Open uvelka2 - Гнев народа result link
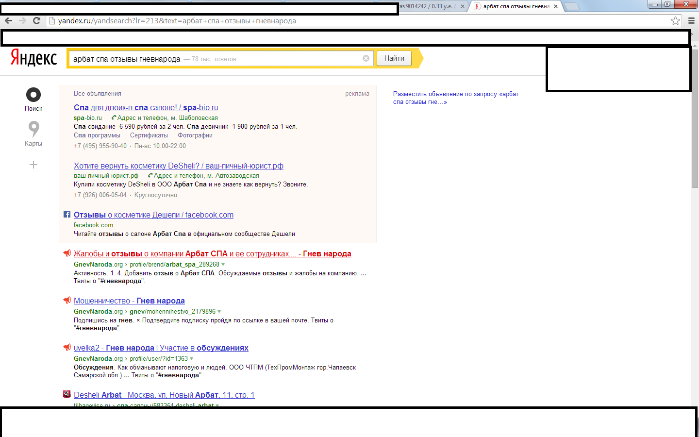This screenshot has height=437, width=699. [161, 348]
